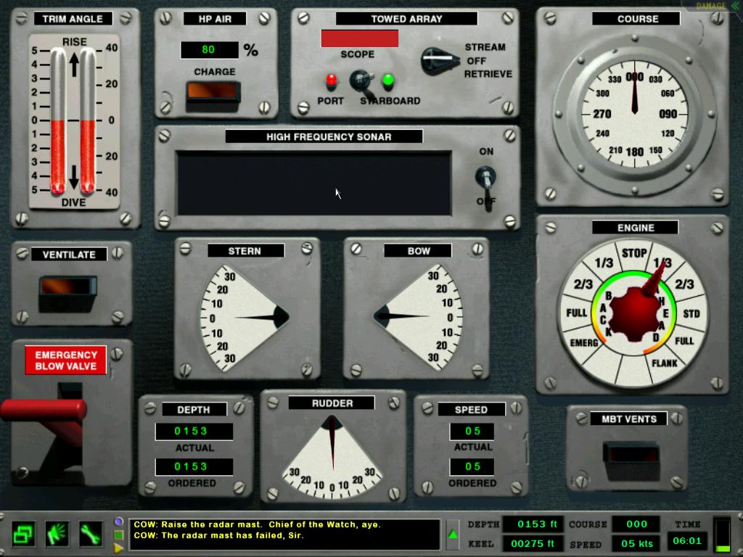Click the ORDERED speed field

click(472, 466)
